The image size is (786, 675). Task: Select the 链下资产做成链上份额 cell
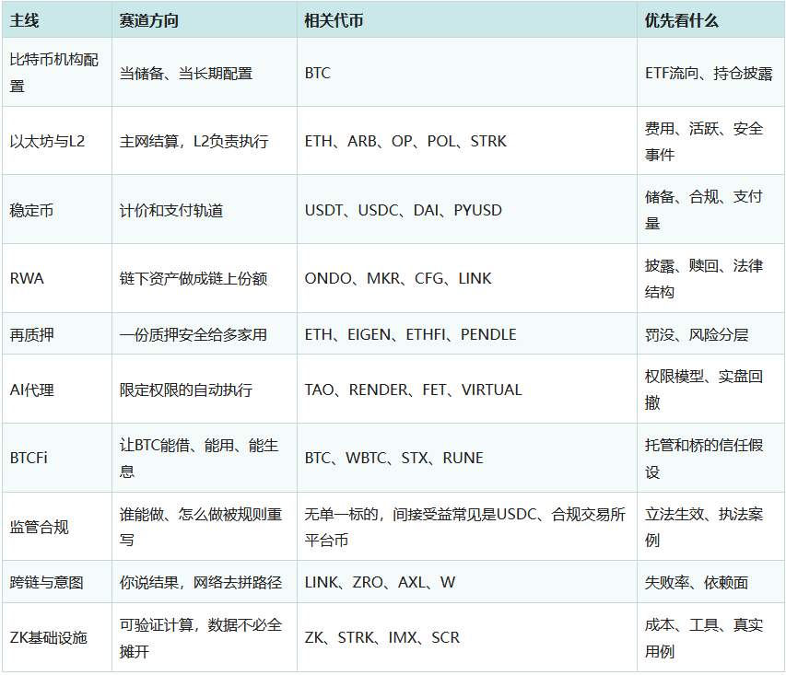click(205, 278)
